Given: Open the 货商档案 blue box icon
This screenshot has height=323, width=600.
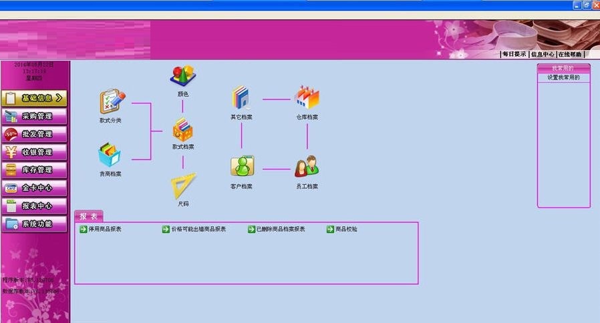Looking at the screenshot, I should click(110, 155).
